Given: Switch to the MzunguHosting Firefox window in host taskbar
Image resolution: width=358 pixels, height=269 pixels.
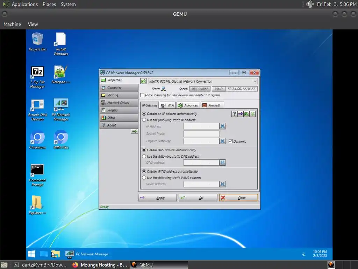Looking at the screenshot, I should (x=100, y=265).
